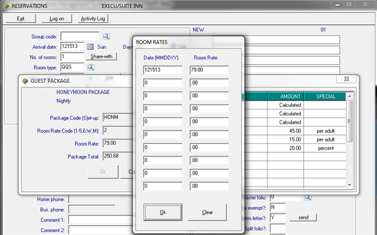
Task: Select the 15.00 amount cell
Action: [x=286, y=139]
